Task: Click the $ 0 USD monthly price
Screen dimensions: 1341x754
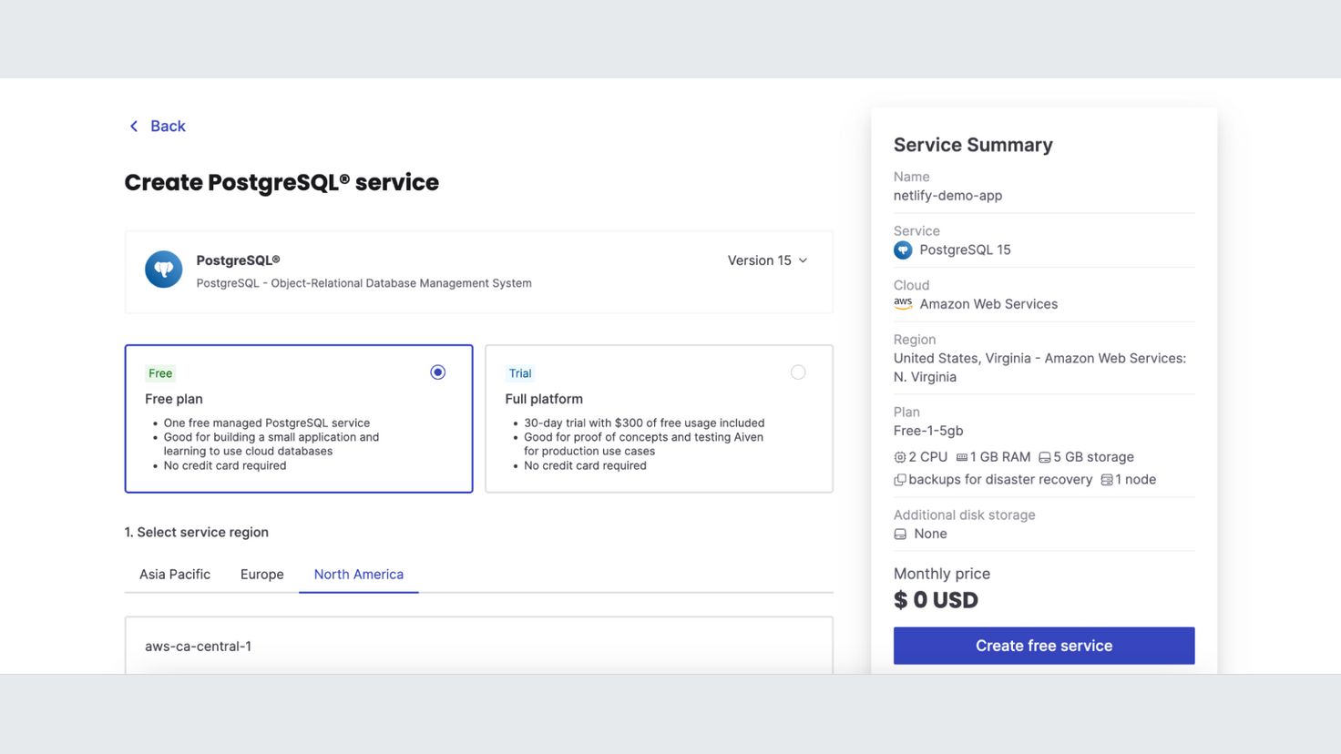Action: pyautogui.click(x=936, y=600)
